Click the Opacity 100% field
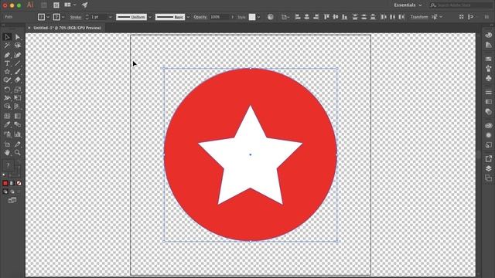Viewport: 495px width, 278px height. 220,17
